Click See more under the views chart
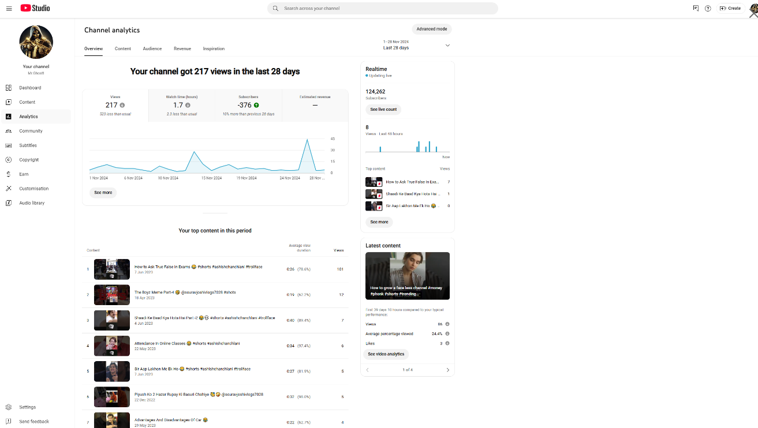 [x=103, y=193]
